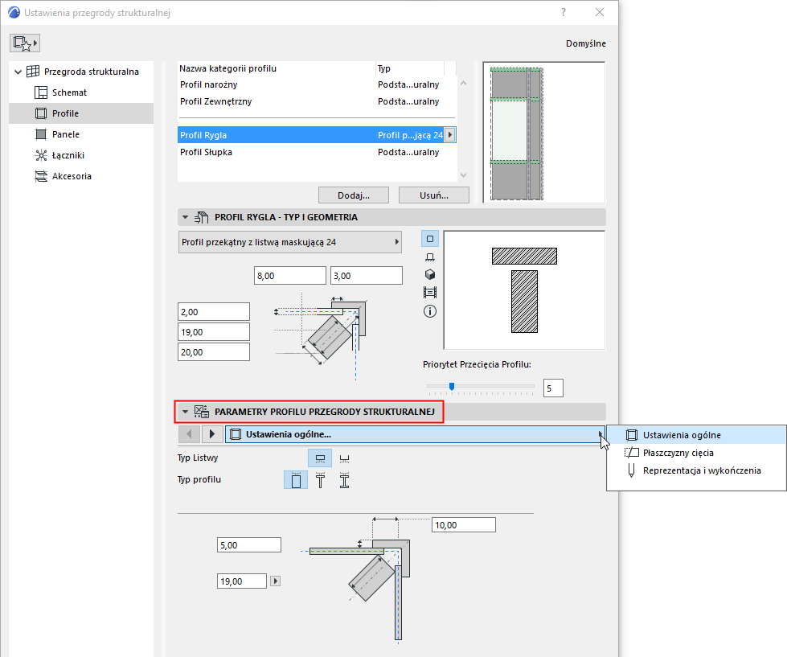Click the Łączniki icon in tree
This screenshot has height=657, width=787.
pos(41,155)
